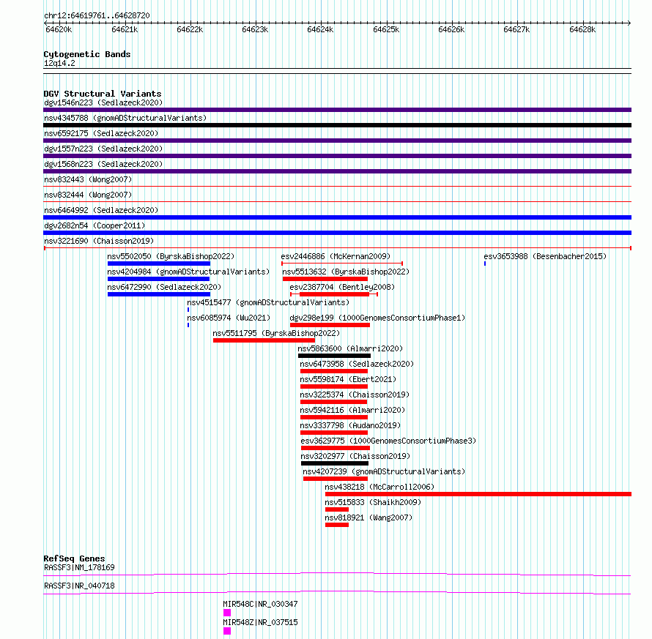Click nsv3225374 (Chaisson2019) variant label
The image size is (652, 639).
(355, 395)
